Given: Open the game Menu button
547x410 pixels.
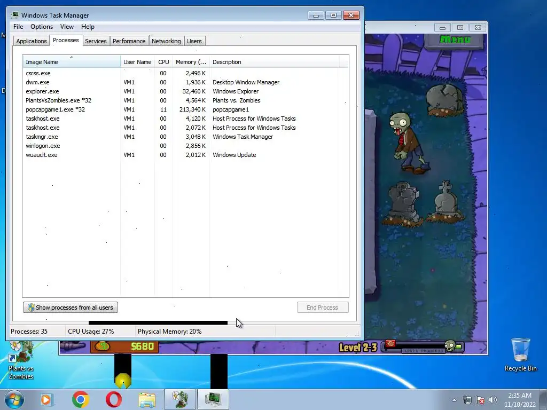Looking at the screenshot, I should 455,40.
